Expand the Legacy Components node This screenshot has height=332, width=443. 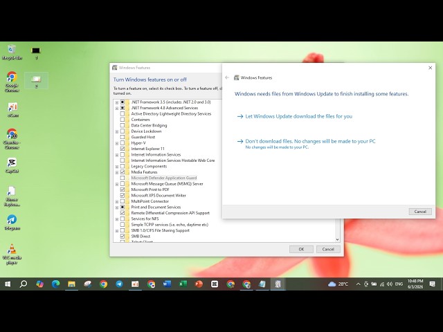(117, 167)
